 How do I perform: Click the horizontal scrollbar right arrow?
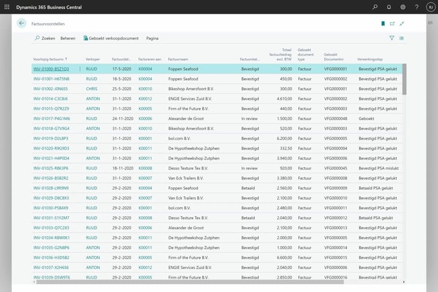[404, 282]
